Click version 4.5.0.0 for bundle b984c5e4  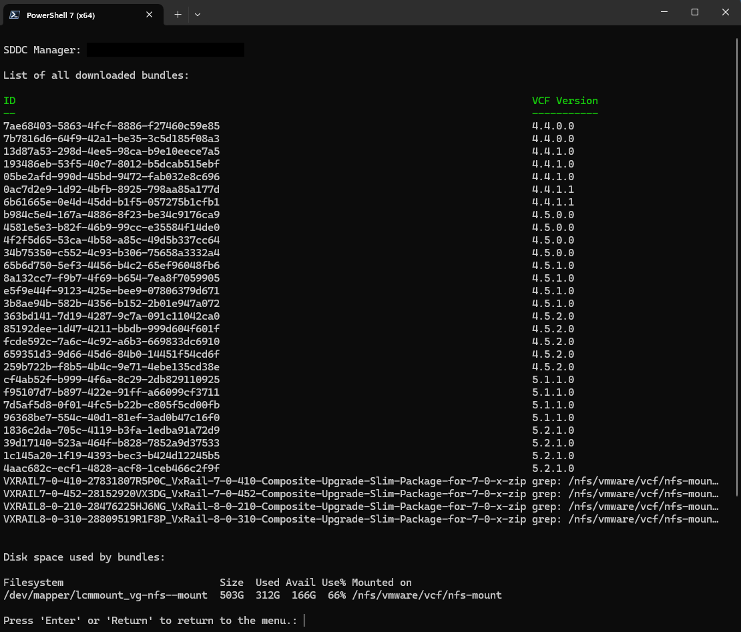[553, 215]
